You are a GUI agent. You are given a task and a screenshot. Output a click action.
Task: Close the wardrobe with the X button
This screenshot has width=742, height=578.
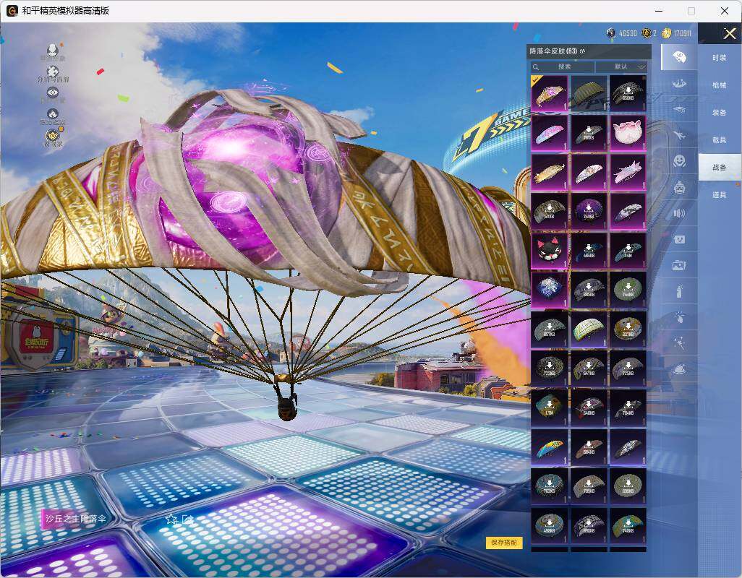tap(729, 33)
